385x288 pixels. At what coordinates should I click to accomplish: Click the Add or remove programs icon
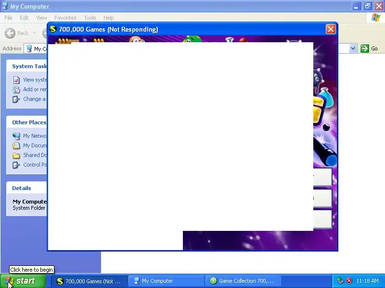(x=16, y=90)
